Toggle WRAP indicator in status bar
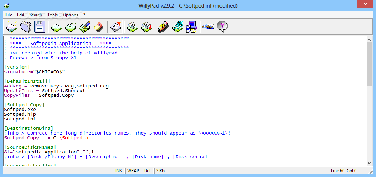 (x=133, y=171)
